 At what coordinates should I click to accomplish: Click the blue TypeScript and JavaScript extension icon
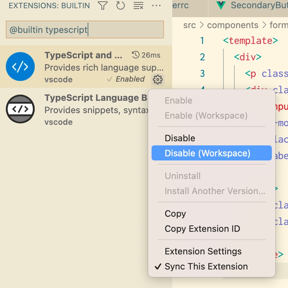tap(20, 67)
